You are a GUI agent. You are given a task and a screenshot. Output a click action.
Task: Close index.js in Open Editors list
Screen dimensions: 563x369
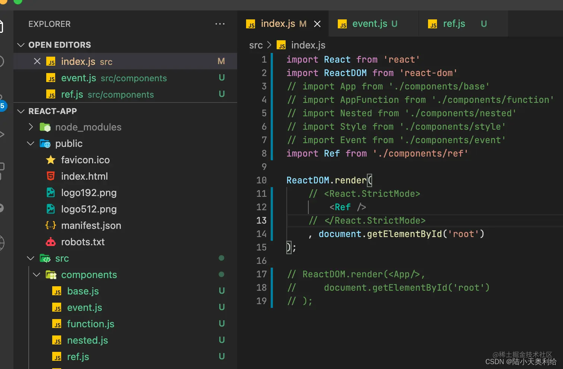(37, 61)
